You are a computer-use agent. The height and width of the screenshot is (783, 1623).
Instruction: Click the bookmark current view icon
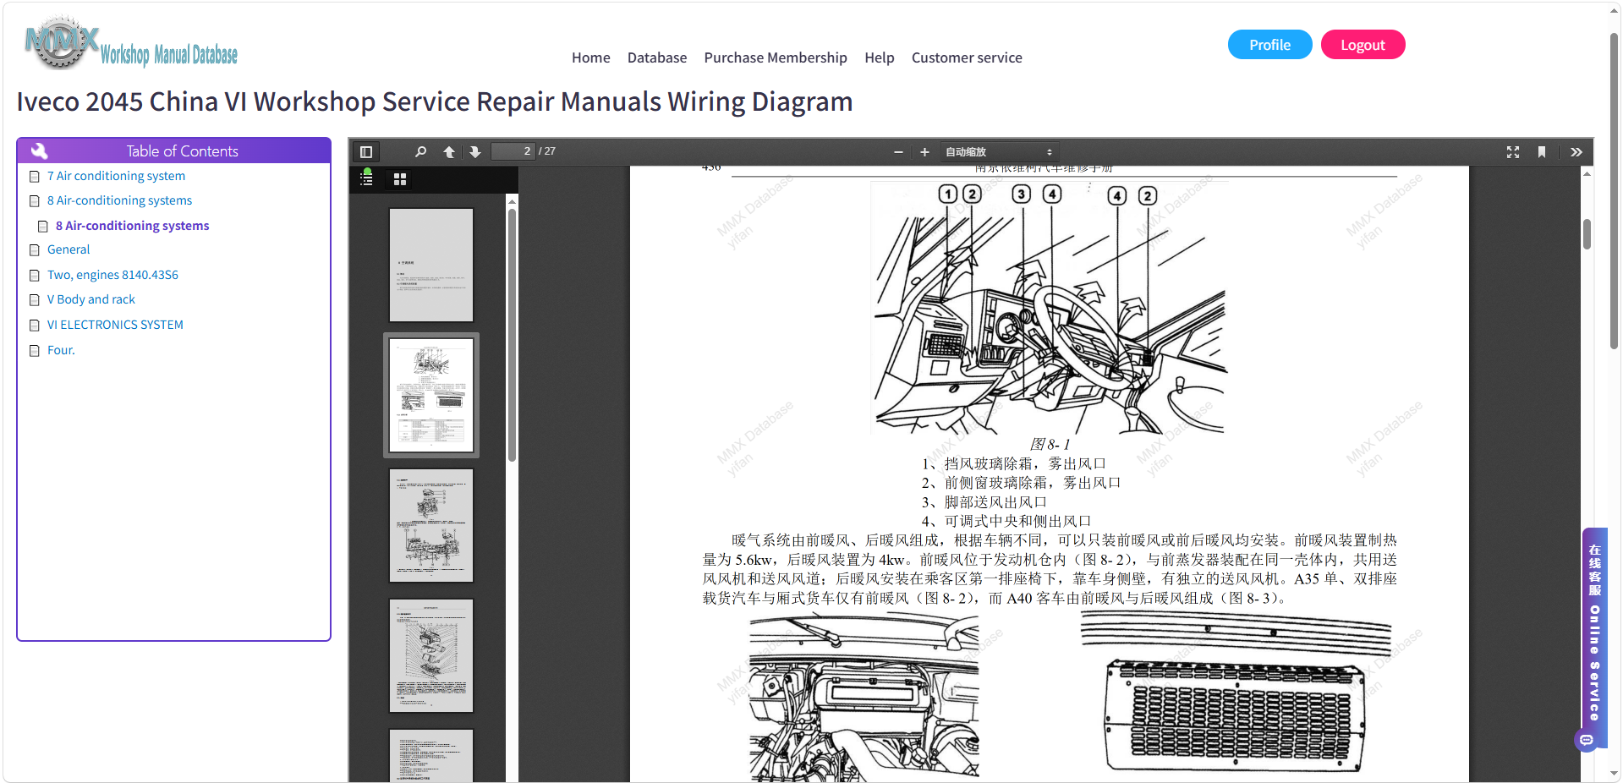point(1542,152)
